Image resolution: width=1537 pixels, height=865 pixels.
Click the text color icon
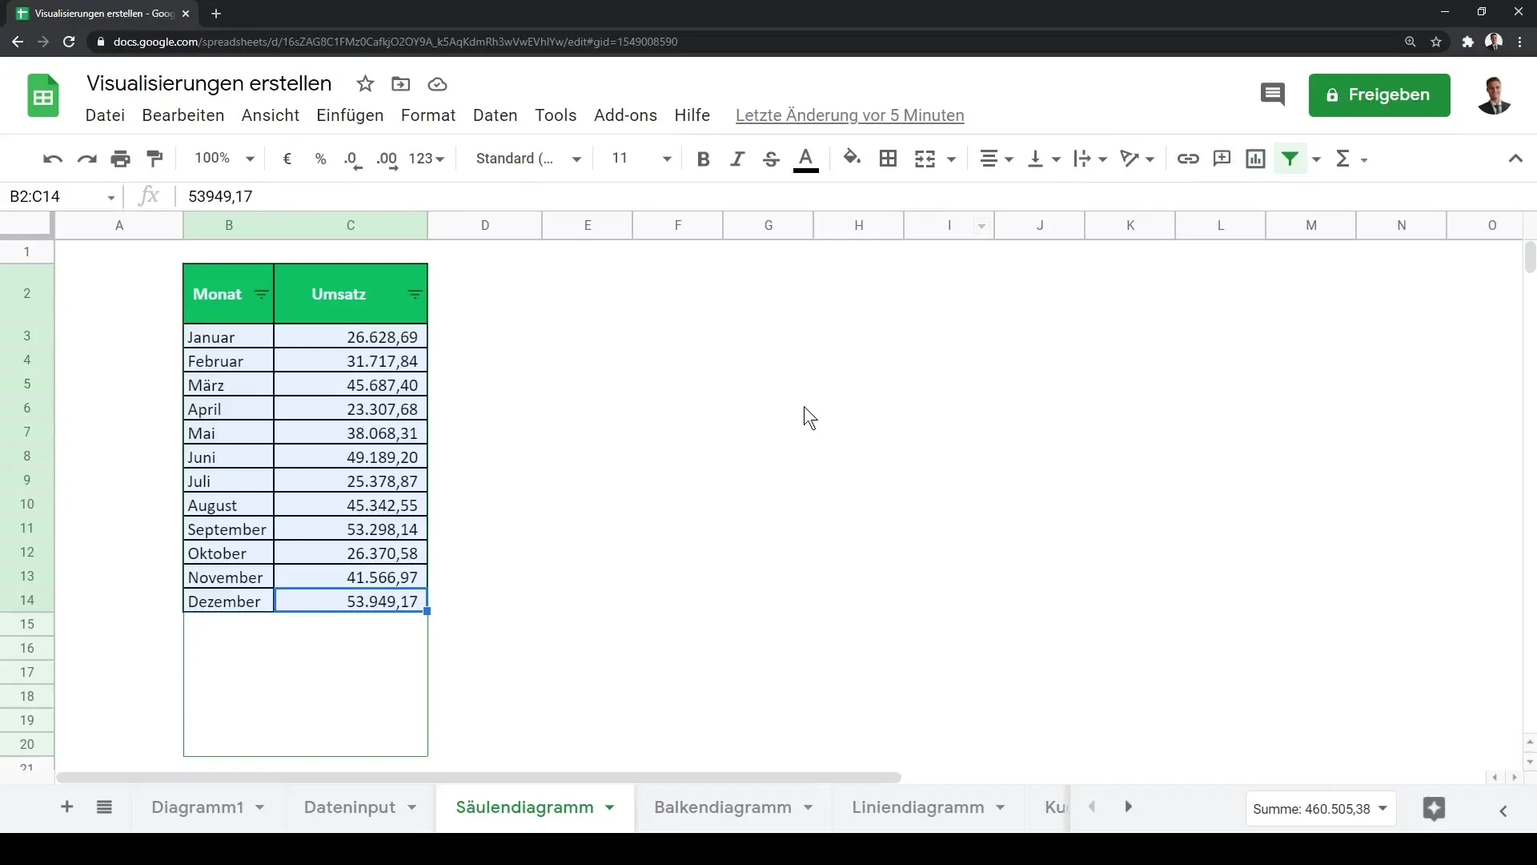[805, 159]
